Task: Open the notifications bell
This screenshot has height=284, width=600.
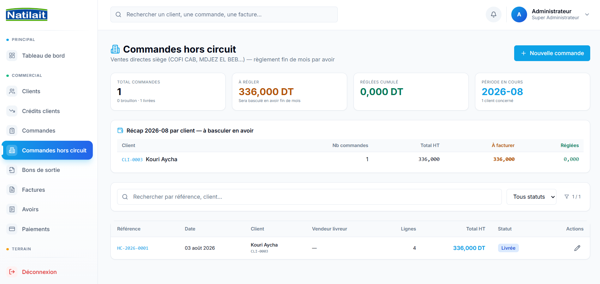Action: (x=493, y=14)
